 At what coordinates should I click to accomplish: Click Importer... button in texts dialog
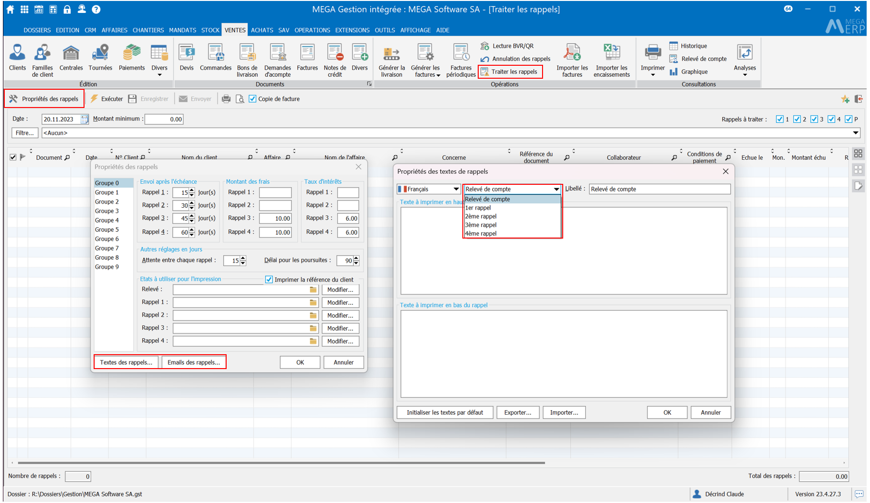(564, 412)
